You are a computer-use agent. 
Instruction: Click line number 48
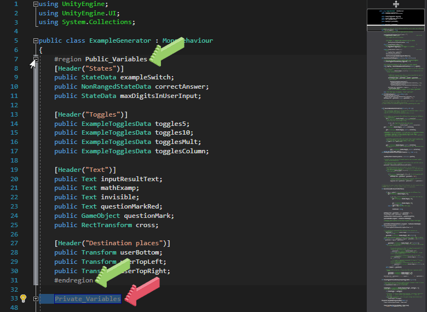[x=14, y=308]
